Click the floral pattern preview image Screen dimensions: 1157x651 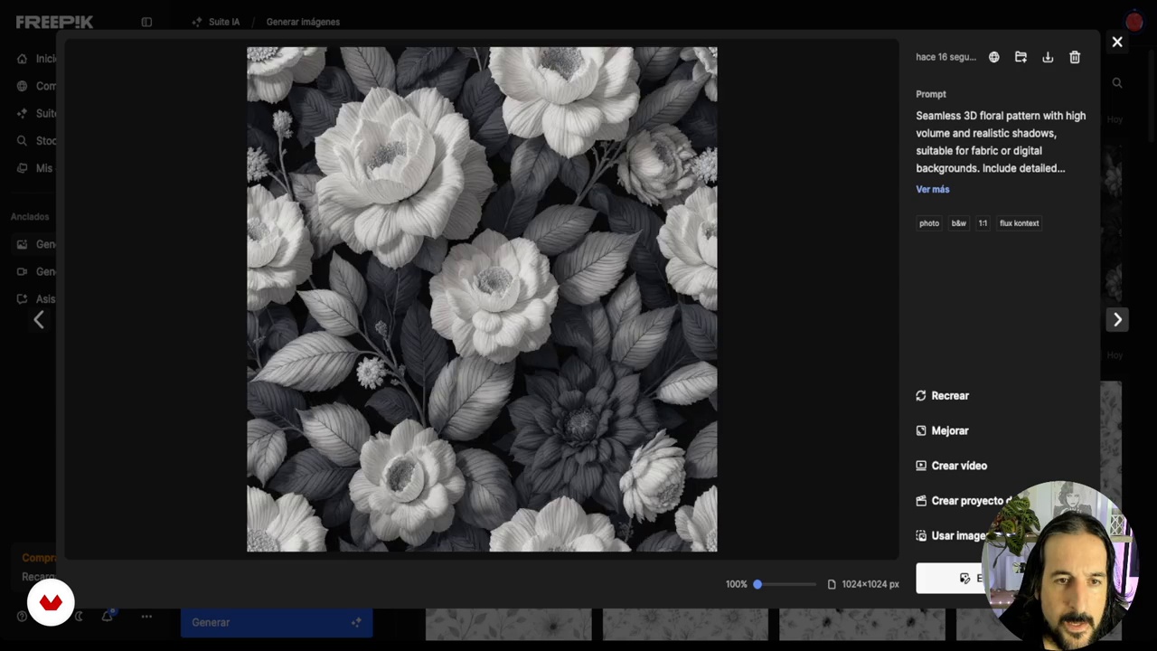tap(482, 299)
